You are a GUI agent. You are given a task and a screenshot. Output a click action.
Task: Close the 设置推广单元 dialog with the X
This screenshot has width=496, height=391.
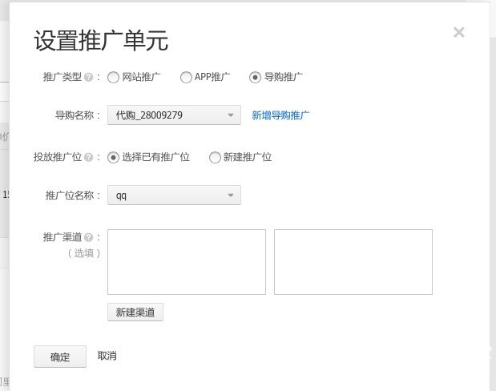[458, 32]
